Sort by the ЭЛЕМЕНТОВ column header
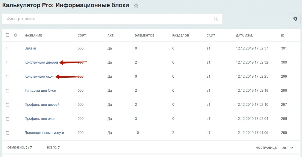The height and width of the screenshot is (157, 302). tap(145, 35)
